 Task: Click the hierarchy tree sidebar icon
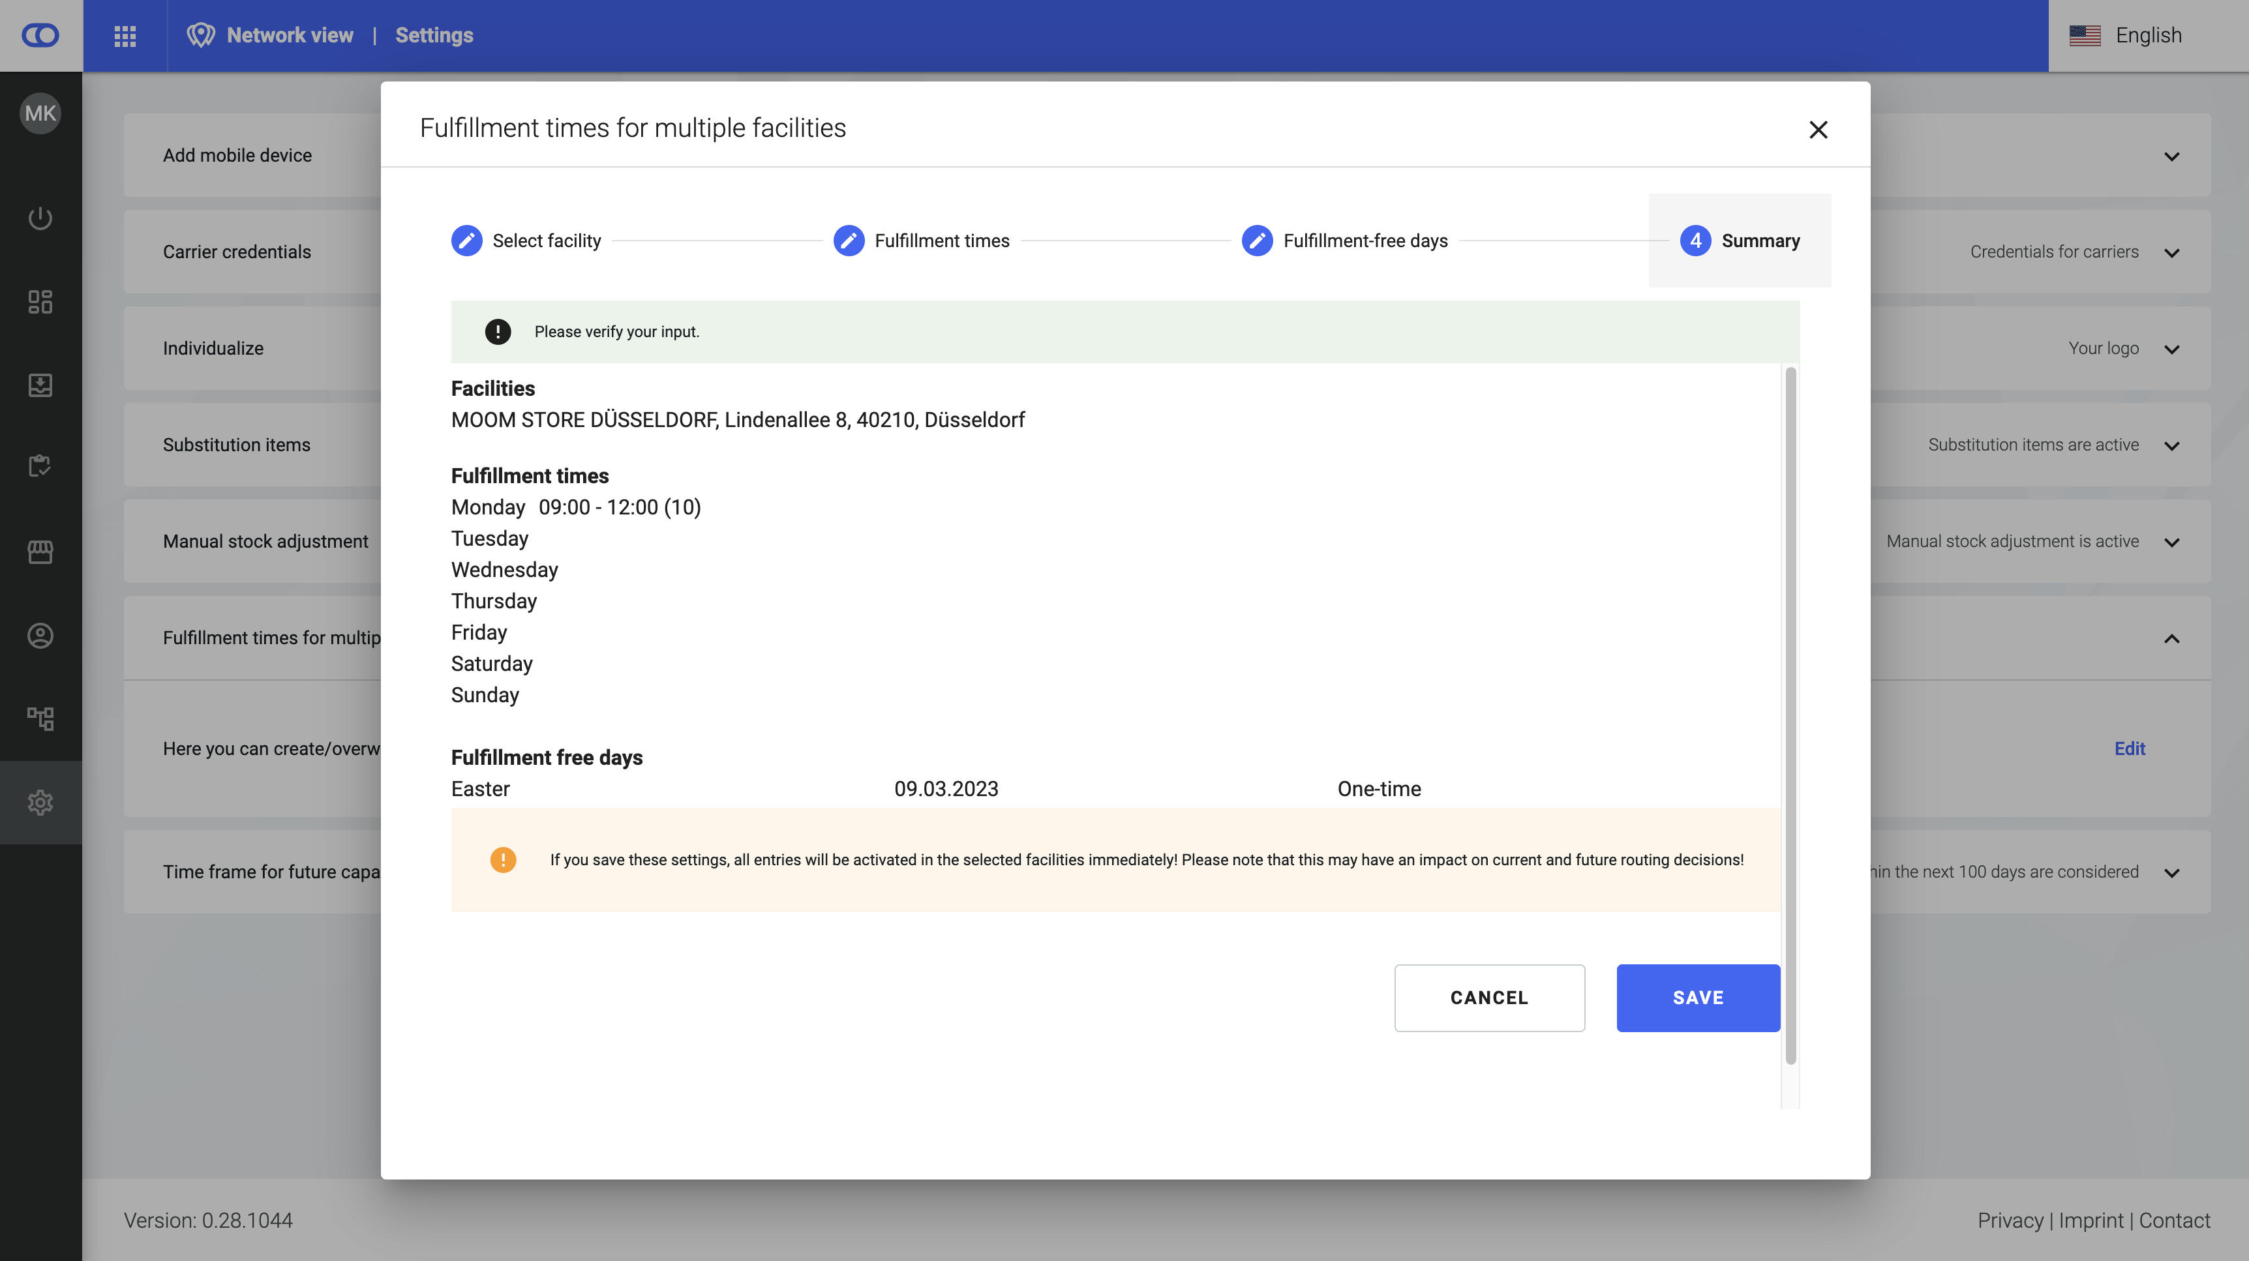pos(40,719)
